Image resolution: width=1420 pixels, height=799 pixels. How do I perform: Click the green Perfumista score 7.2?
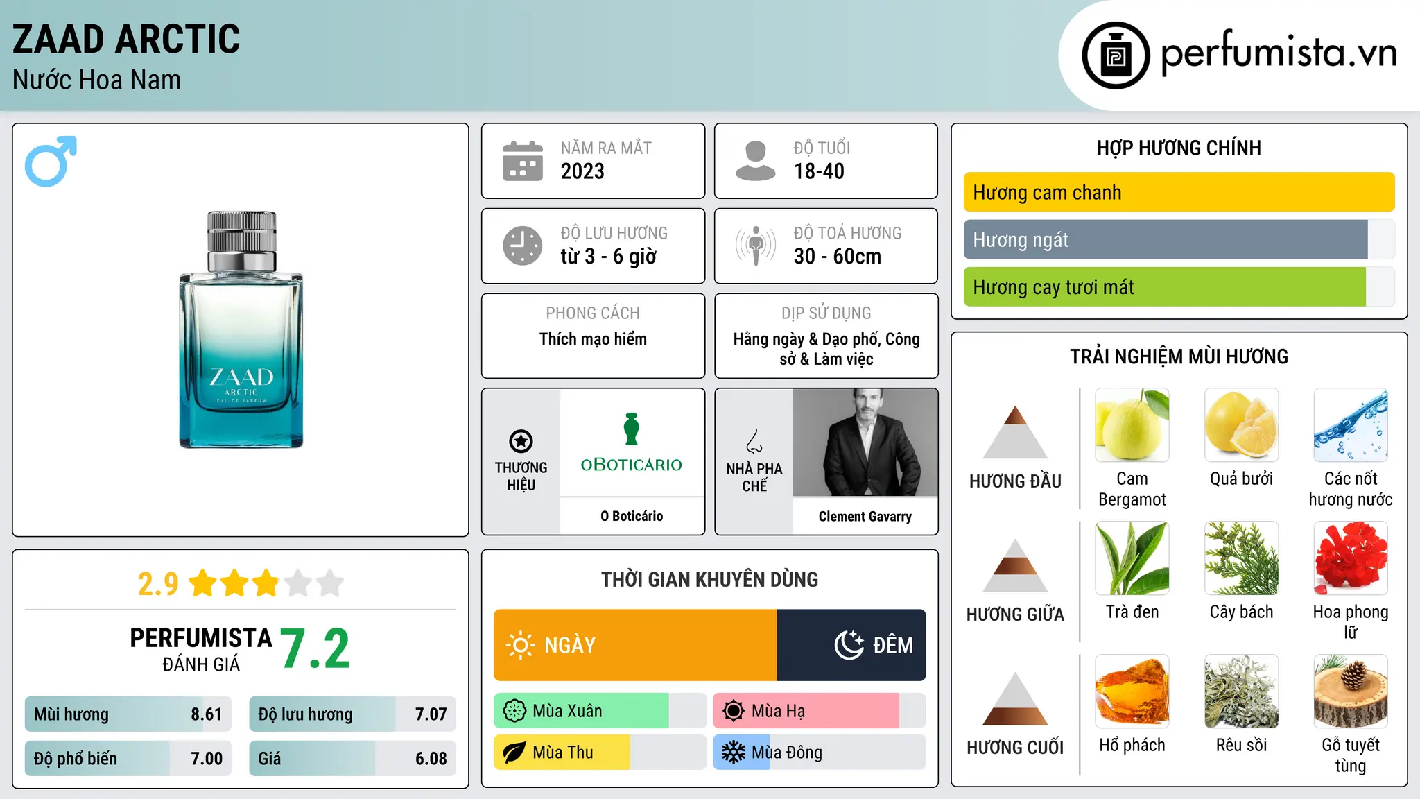(x=315, y=649)
